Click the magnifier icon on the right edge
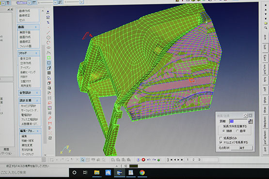269x179 pixels. tap(266, 28)
